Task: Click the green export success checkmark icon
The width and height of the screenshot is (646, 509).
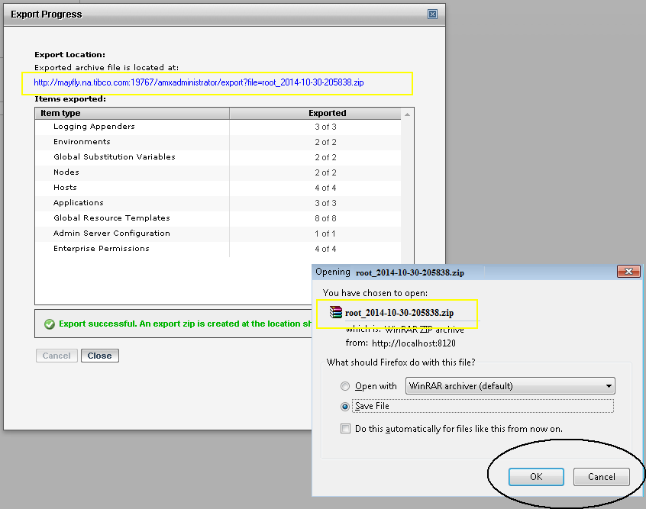Action: pyautogui.click(x=50, y=324)
